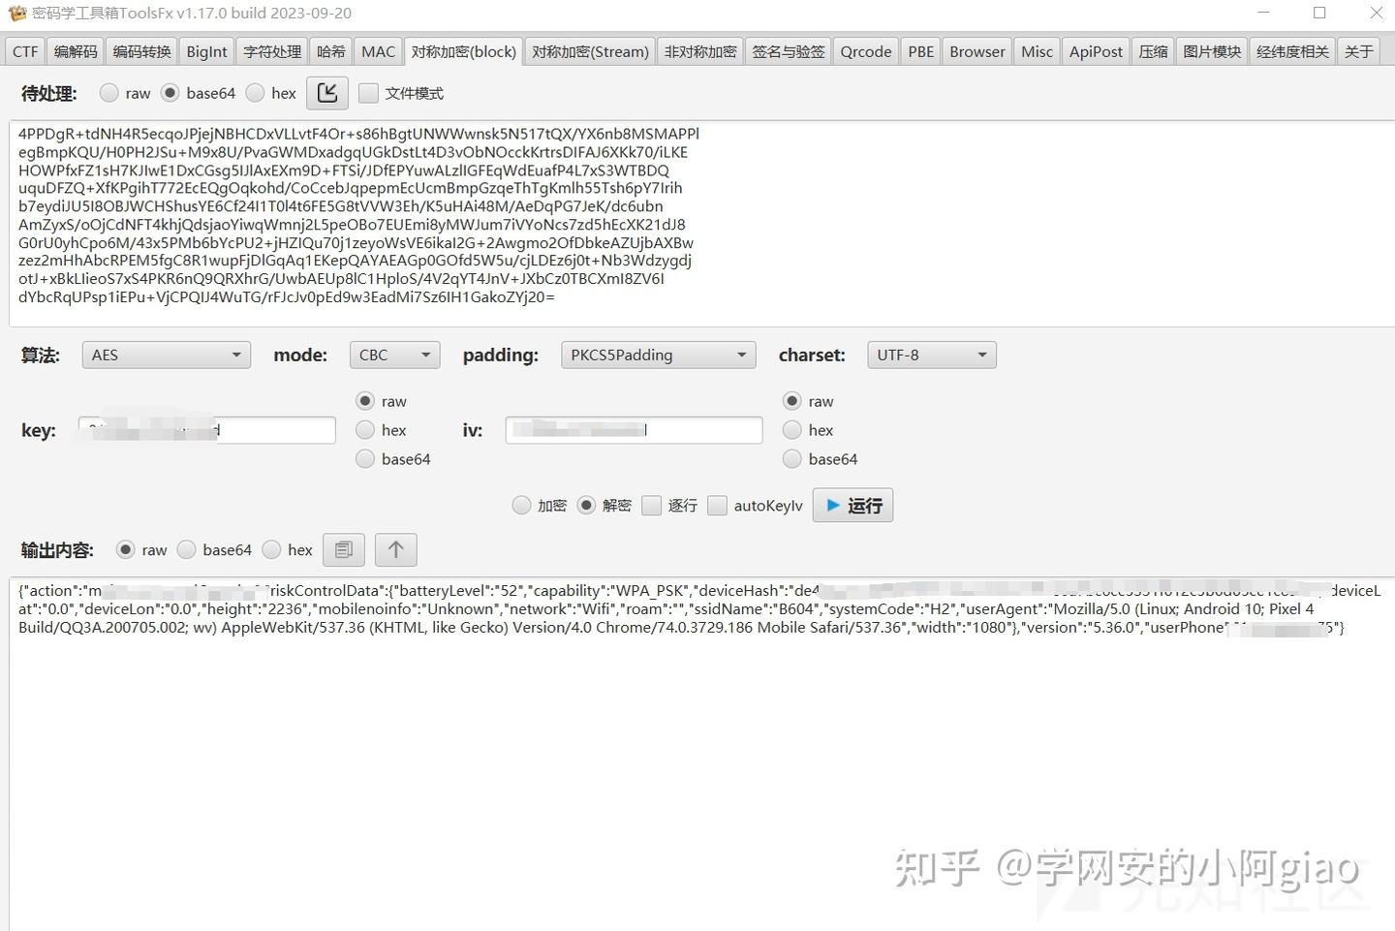Click the import-into-input arrow icon

click(x=326, y=92)
